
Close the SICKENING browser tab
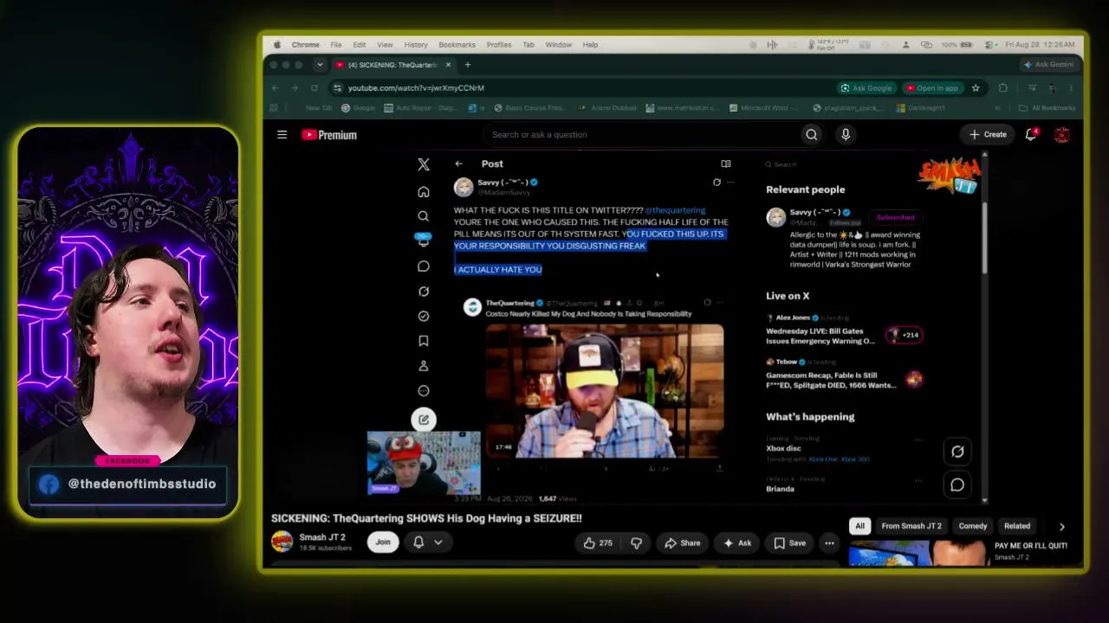pyautogui.click(x=448, y=65)
